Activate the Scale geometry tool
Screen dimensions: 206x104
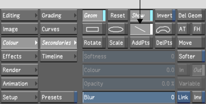[x=118, y=43]
